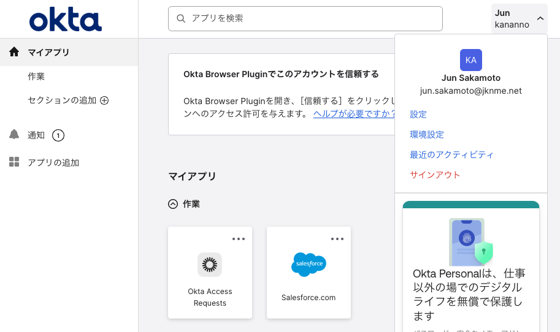Click the home icon beside マイアプリ
The image size is (560, 332).
click(x=14, y=52)
